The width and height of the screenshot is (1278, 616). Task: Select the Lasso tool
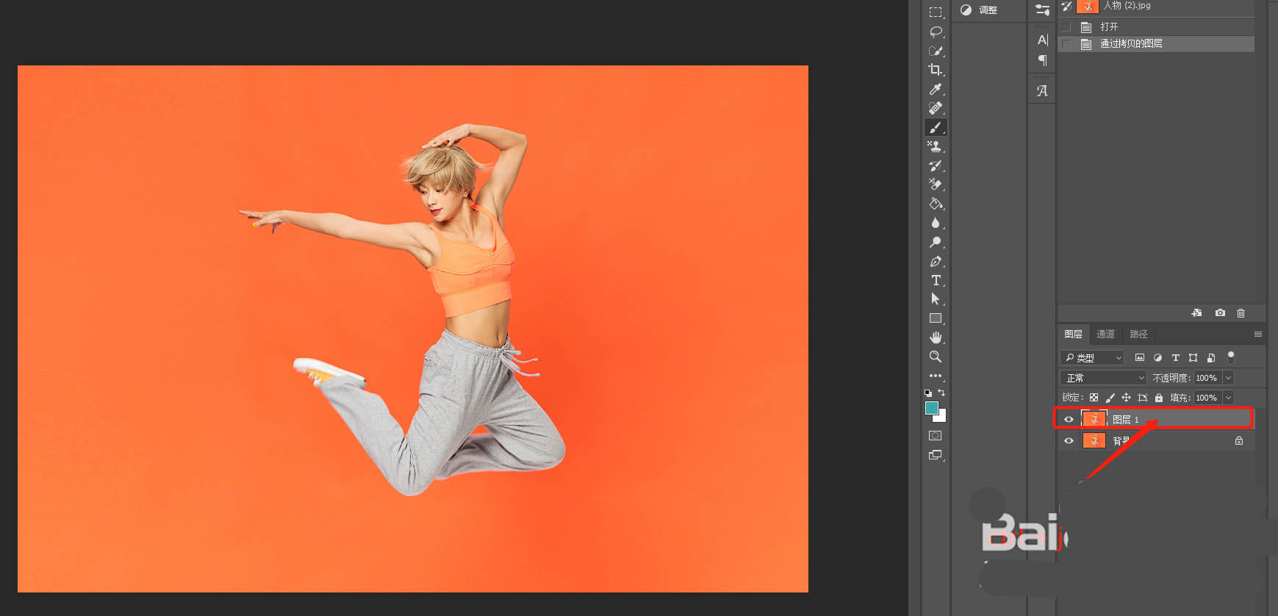(x=936, y=32)
